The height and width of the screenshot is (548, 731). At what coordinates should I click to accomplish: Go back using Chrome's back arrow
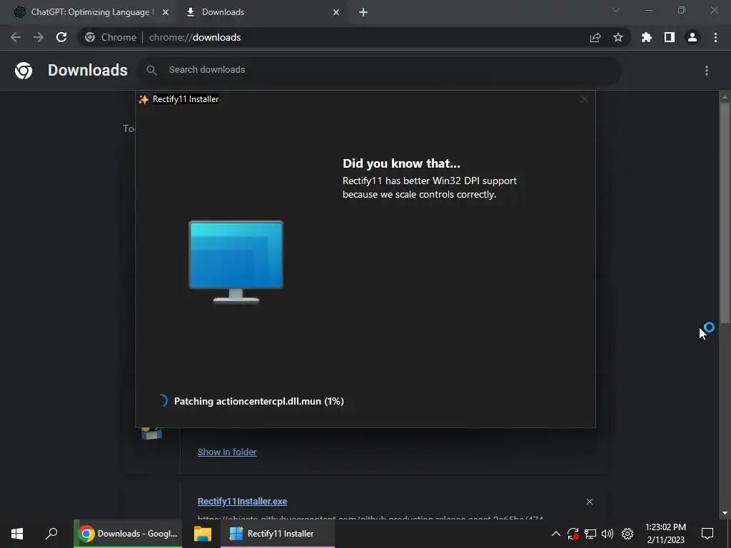(16, 37)
